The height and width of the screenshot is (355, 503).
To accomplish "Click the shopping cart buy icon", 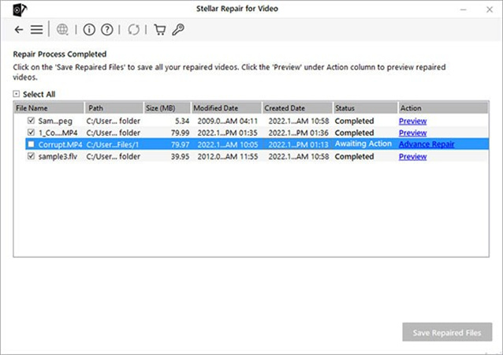I will 159,30.
